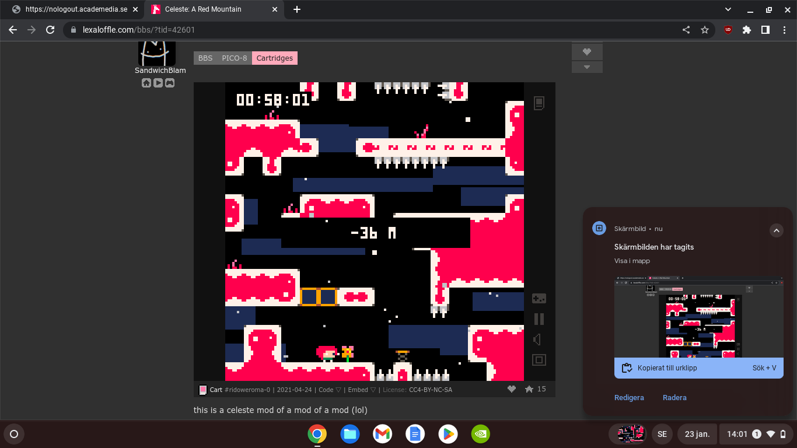Toggle the browser side panel

(765, 30)
